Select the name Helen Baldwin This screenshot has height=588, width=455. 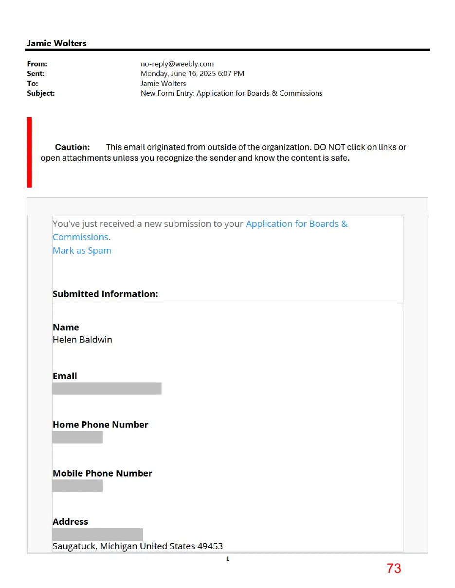82,340
